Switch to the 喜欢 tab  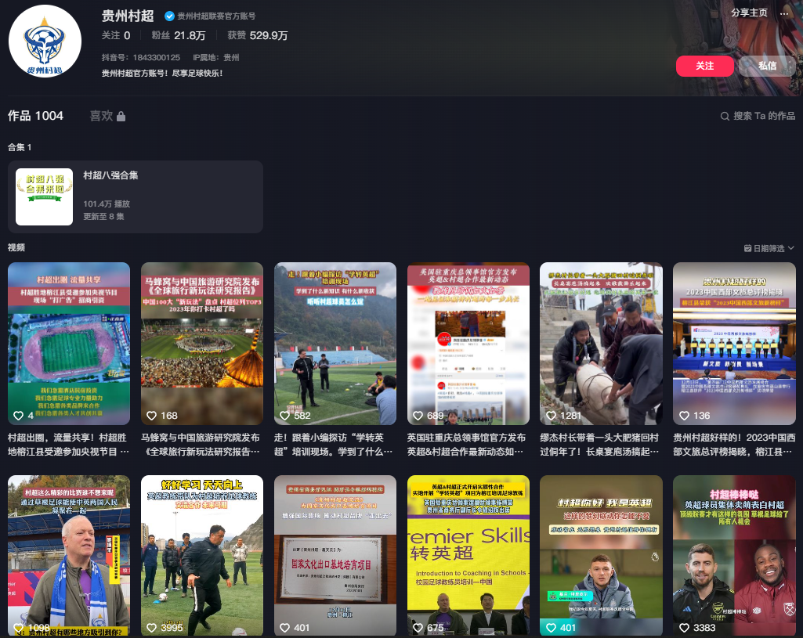[x=101, y=116]
